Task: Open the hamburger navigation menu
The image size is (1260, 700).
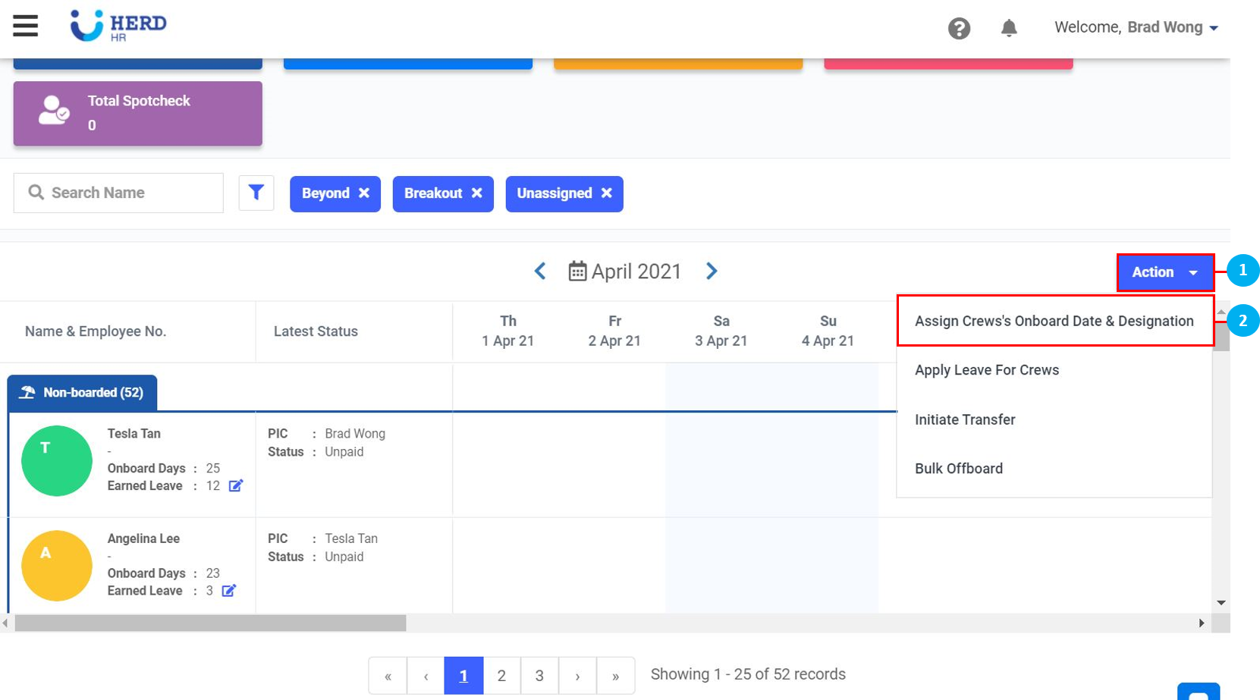Action: pyautogui.click(x=25, y=26)
